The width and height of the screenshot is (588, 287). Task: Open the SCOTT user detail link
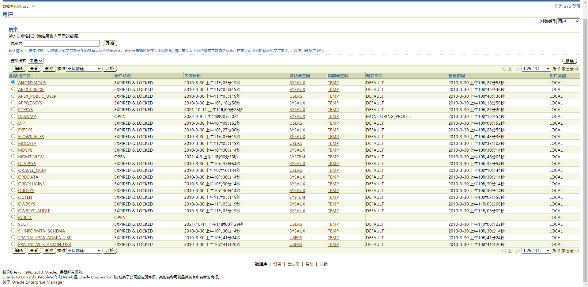pos(24,224)
